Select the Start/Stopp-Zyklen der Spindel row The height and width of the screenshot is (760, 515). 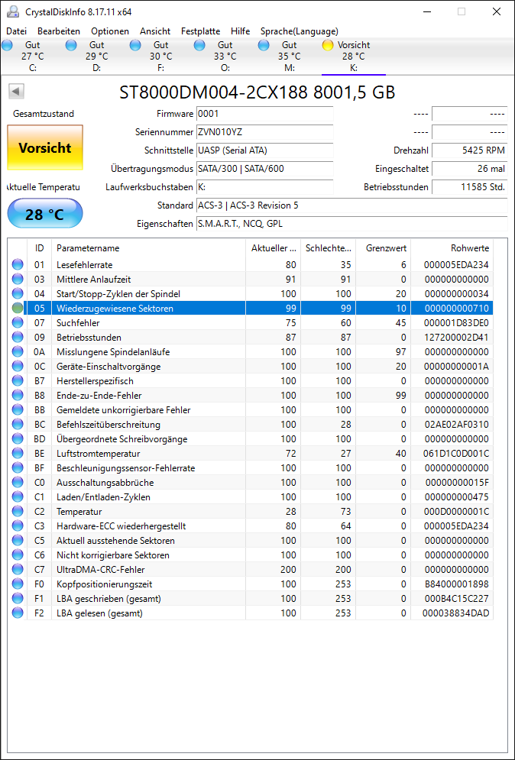pyautogui.click(x=251, y=293)
